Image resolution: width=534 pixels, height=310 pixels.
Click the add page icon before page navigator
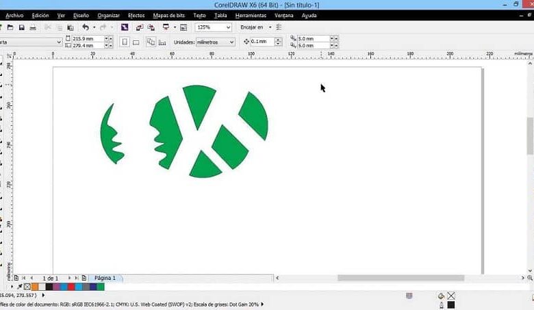tap(16, 278)
